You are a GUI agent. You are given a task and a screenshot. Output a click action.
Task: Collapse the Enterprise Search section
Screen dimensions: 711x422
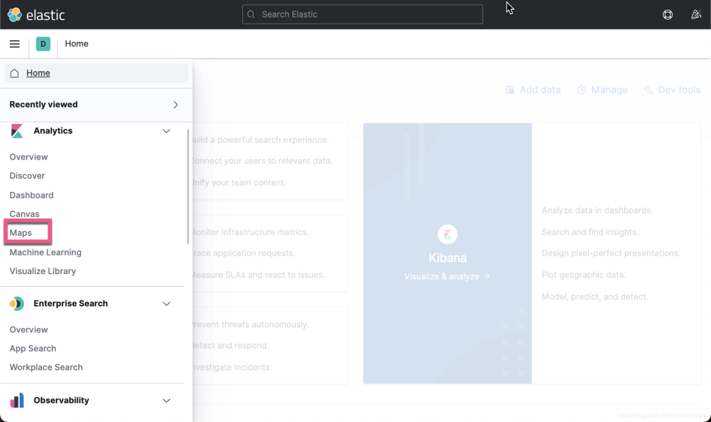pos(167,304)
